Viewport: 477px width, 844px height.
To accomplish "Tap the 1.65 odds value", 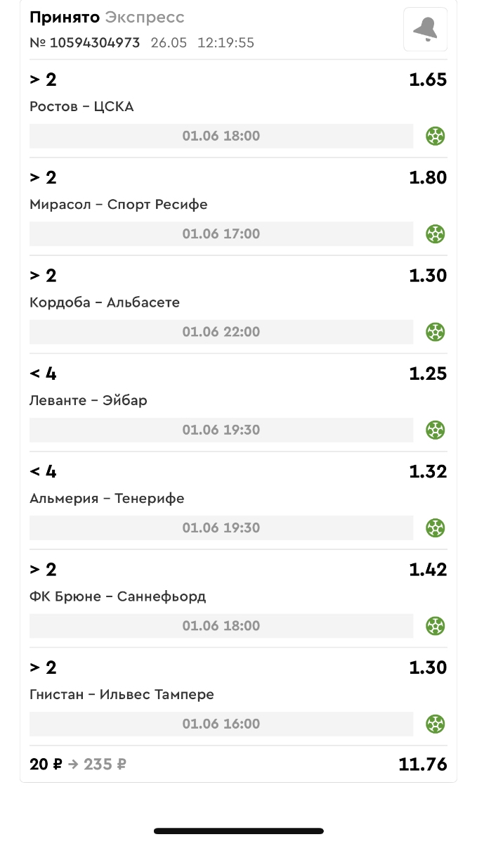I will [428, 79].
